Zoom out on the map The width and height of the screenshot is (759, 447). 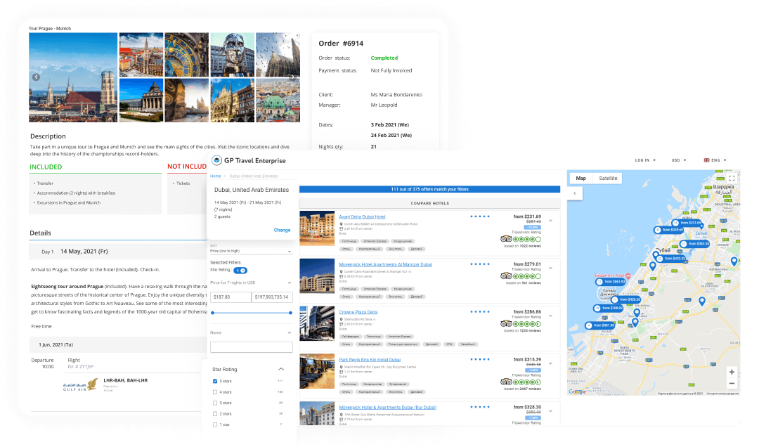coord(732,384)
